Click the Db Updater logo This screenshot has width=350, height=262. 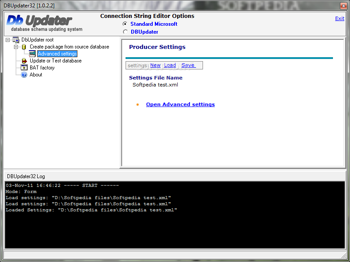pyautogui.click(x=44, y=24)
